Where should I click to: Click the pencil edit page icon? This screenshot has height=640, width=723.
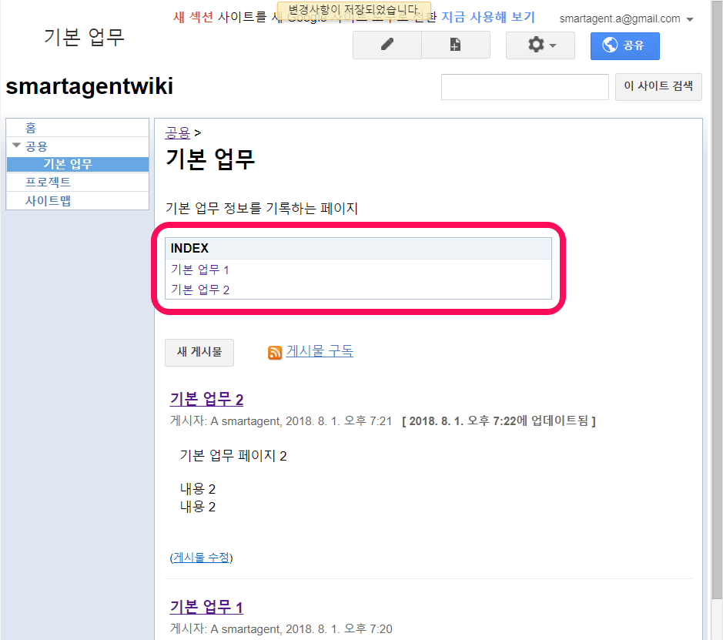[387, 45]
